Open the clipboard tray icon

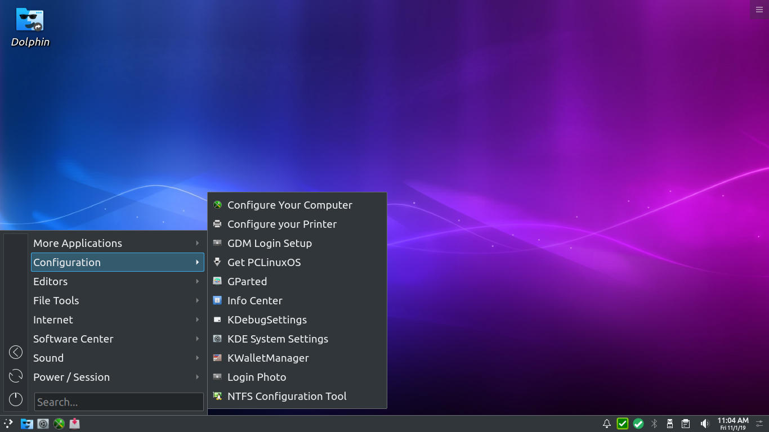pos(686,424)
